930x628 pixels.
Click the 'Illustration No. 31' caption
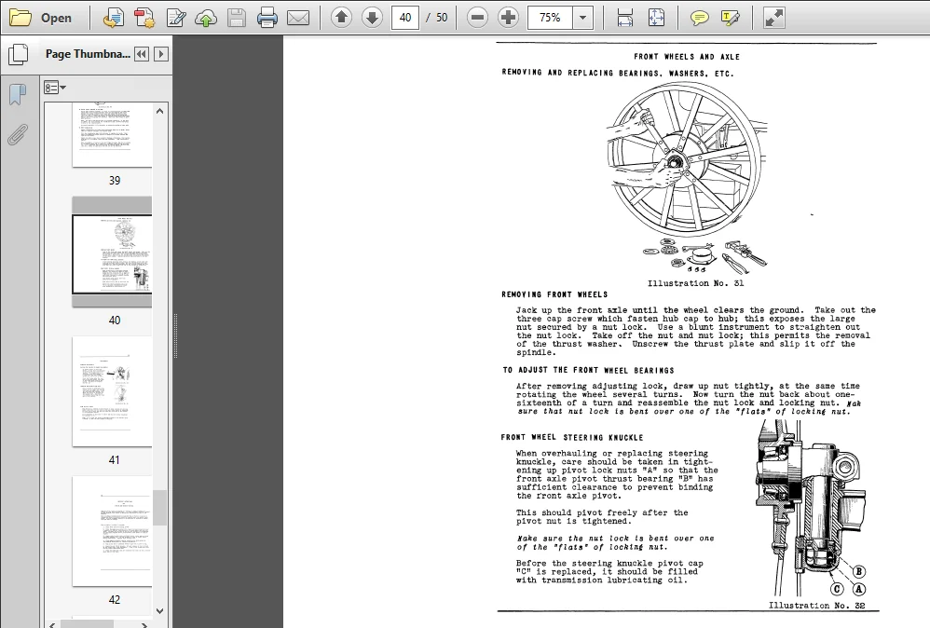point(696,283)
